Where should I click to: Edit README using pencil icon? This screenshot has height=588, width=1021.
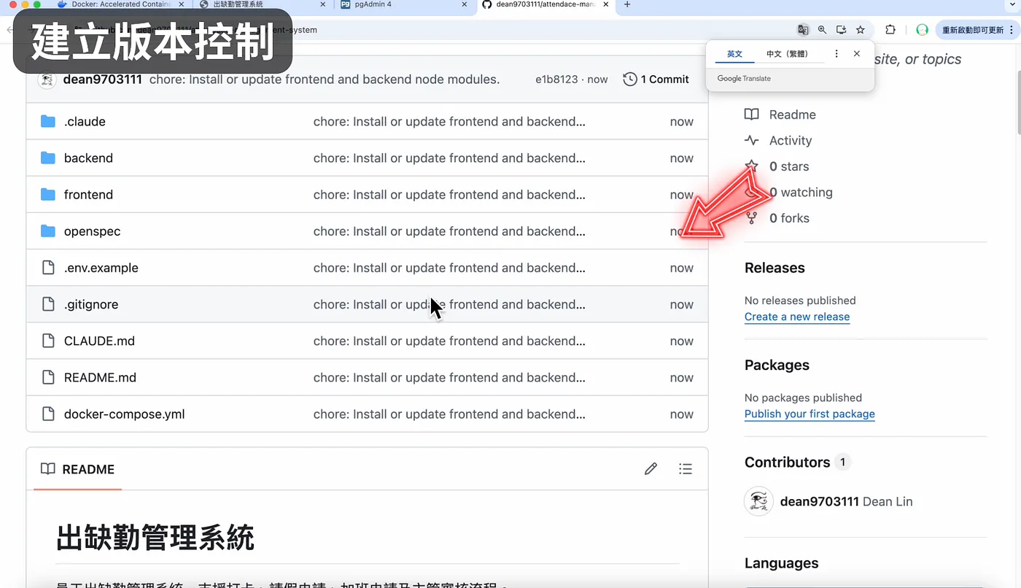coord(651,469)
